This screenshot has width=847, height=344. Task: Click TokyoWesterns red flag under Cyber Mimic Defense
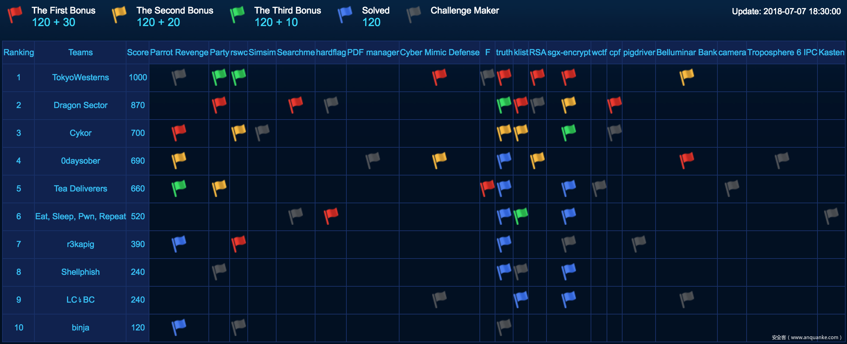pyautogui.click(x=439, y=77)
